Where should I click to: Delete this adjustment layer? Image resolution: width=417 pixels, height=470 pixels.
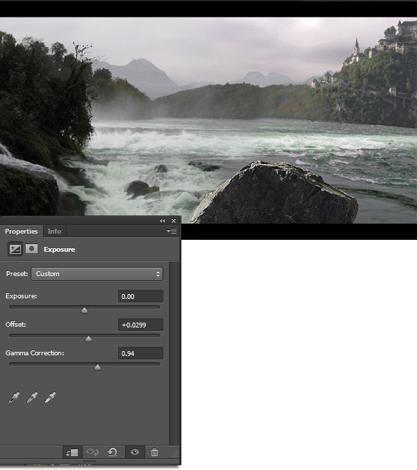pos(154,452)
